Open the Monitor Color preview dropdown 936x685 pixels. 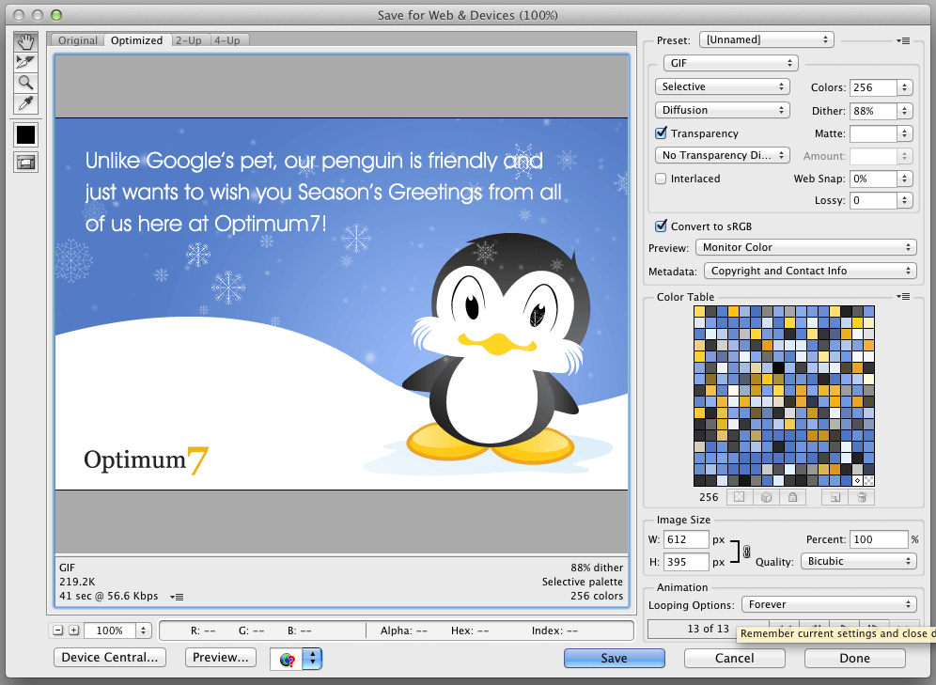(x=806, y=247)
